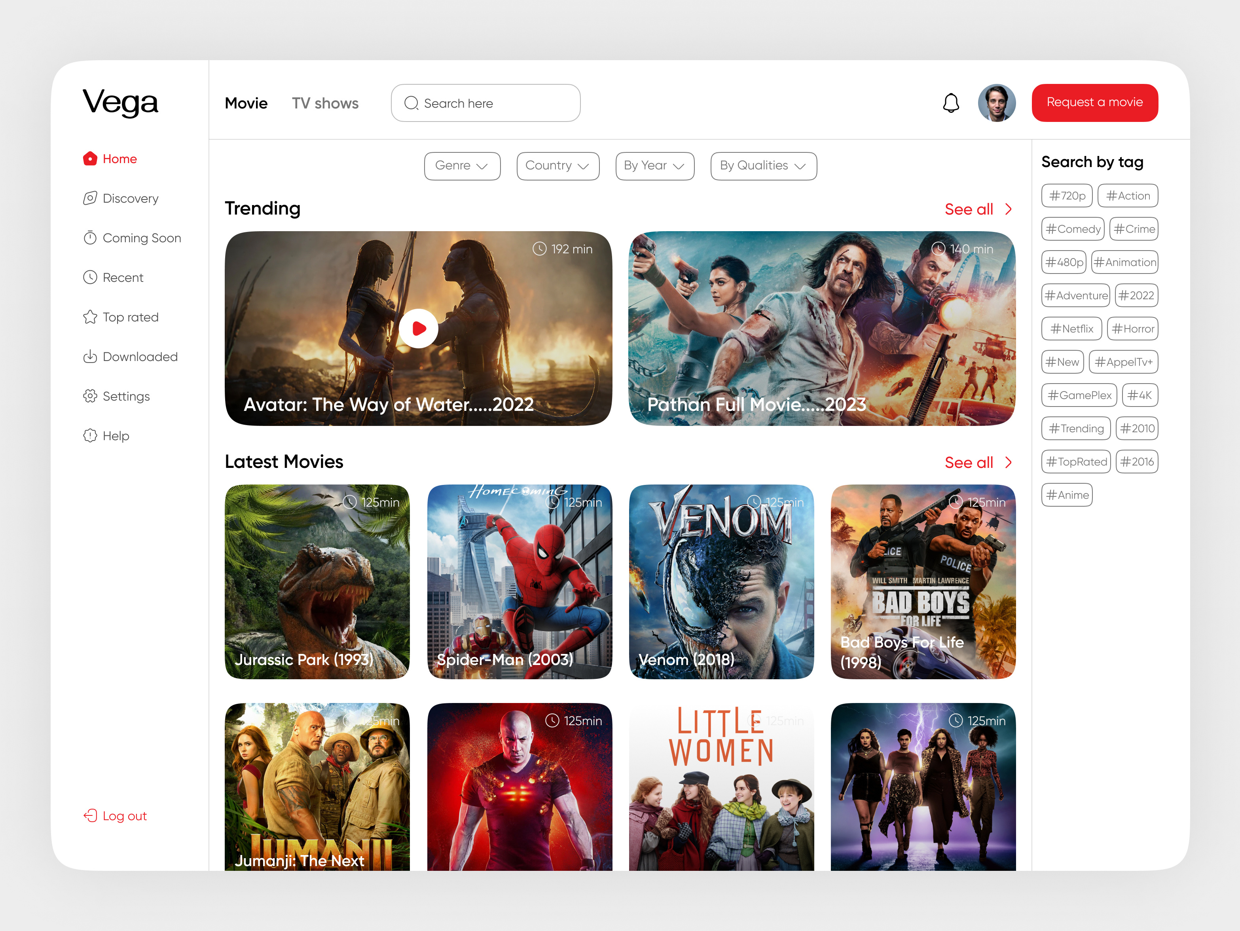
Task: Expand the By Qualities dropdown
Action: coord(764,166)
